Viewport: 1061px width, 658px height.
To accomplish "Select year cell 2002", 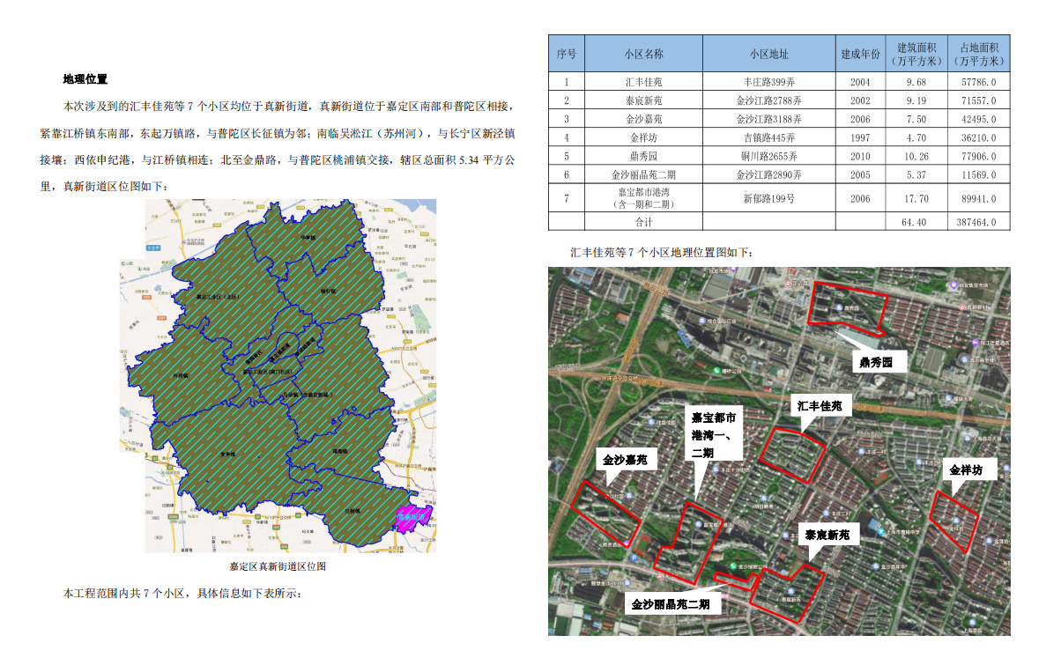I will (860, 100).
